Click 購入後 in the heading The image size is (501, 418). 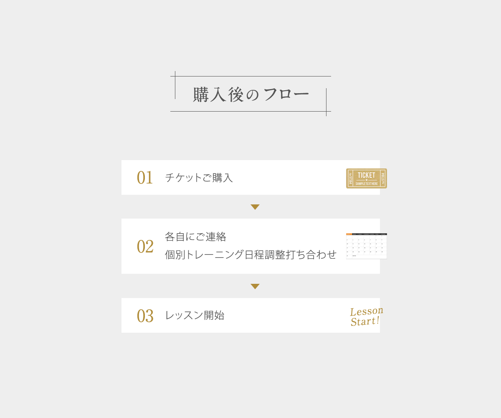pyautogui.click(x=218, y=95)
